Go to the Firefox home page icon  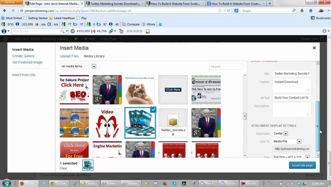coord(310,11)
